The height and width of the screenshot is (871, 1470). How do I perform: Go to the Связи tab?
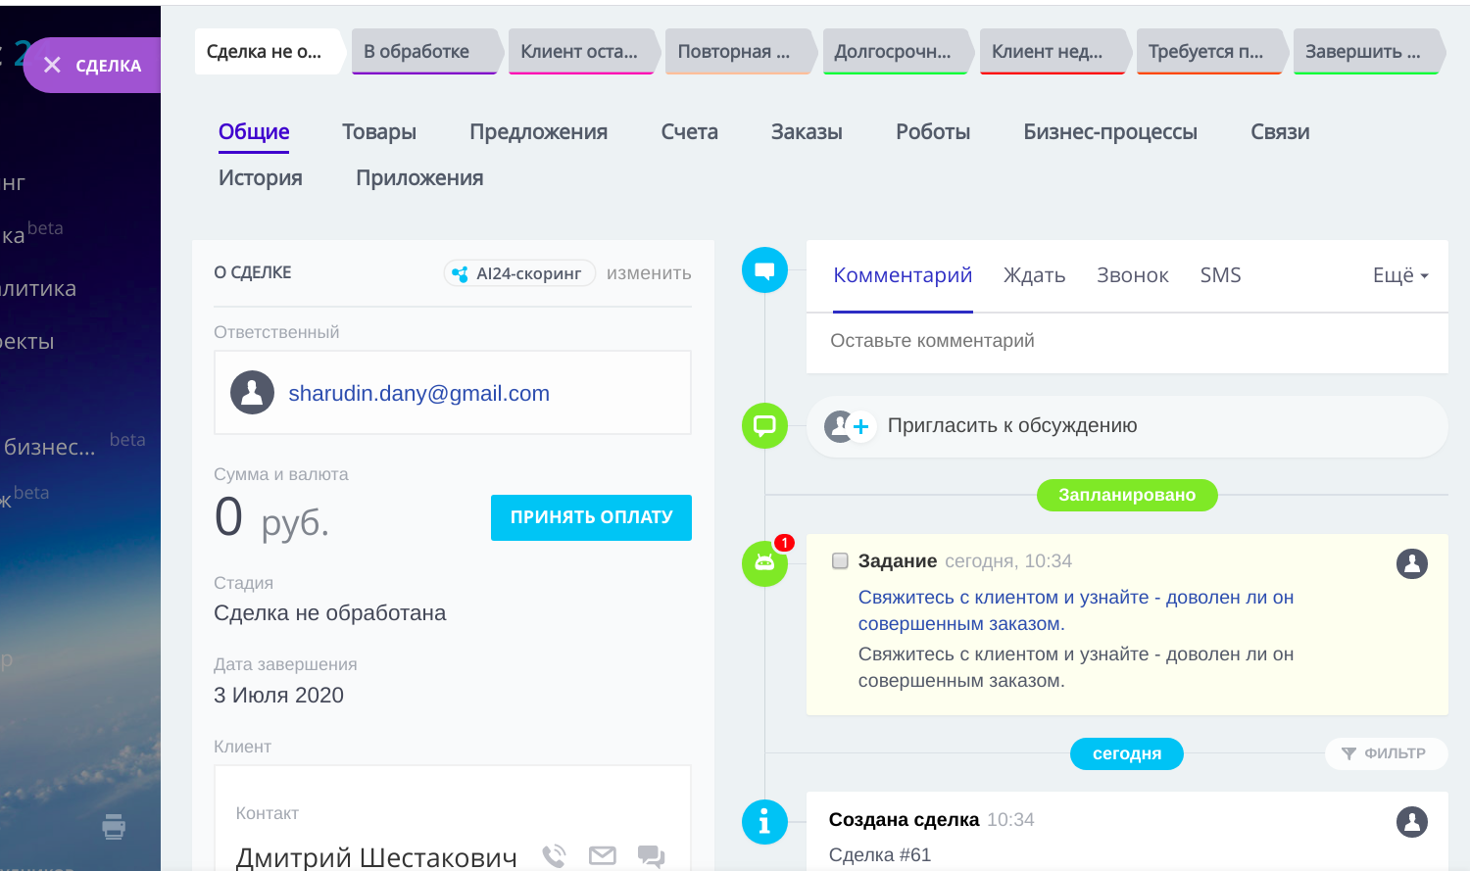pyautogui.click(x=1280, y=132)
